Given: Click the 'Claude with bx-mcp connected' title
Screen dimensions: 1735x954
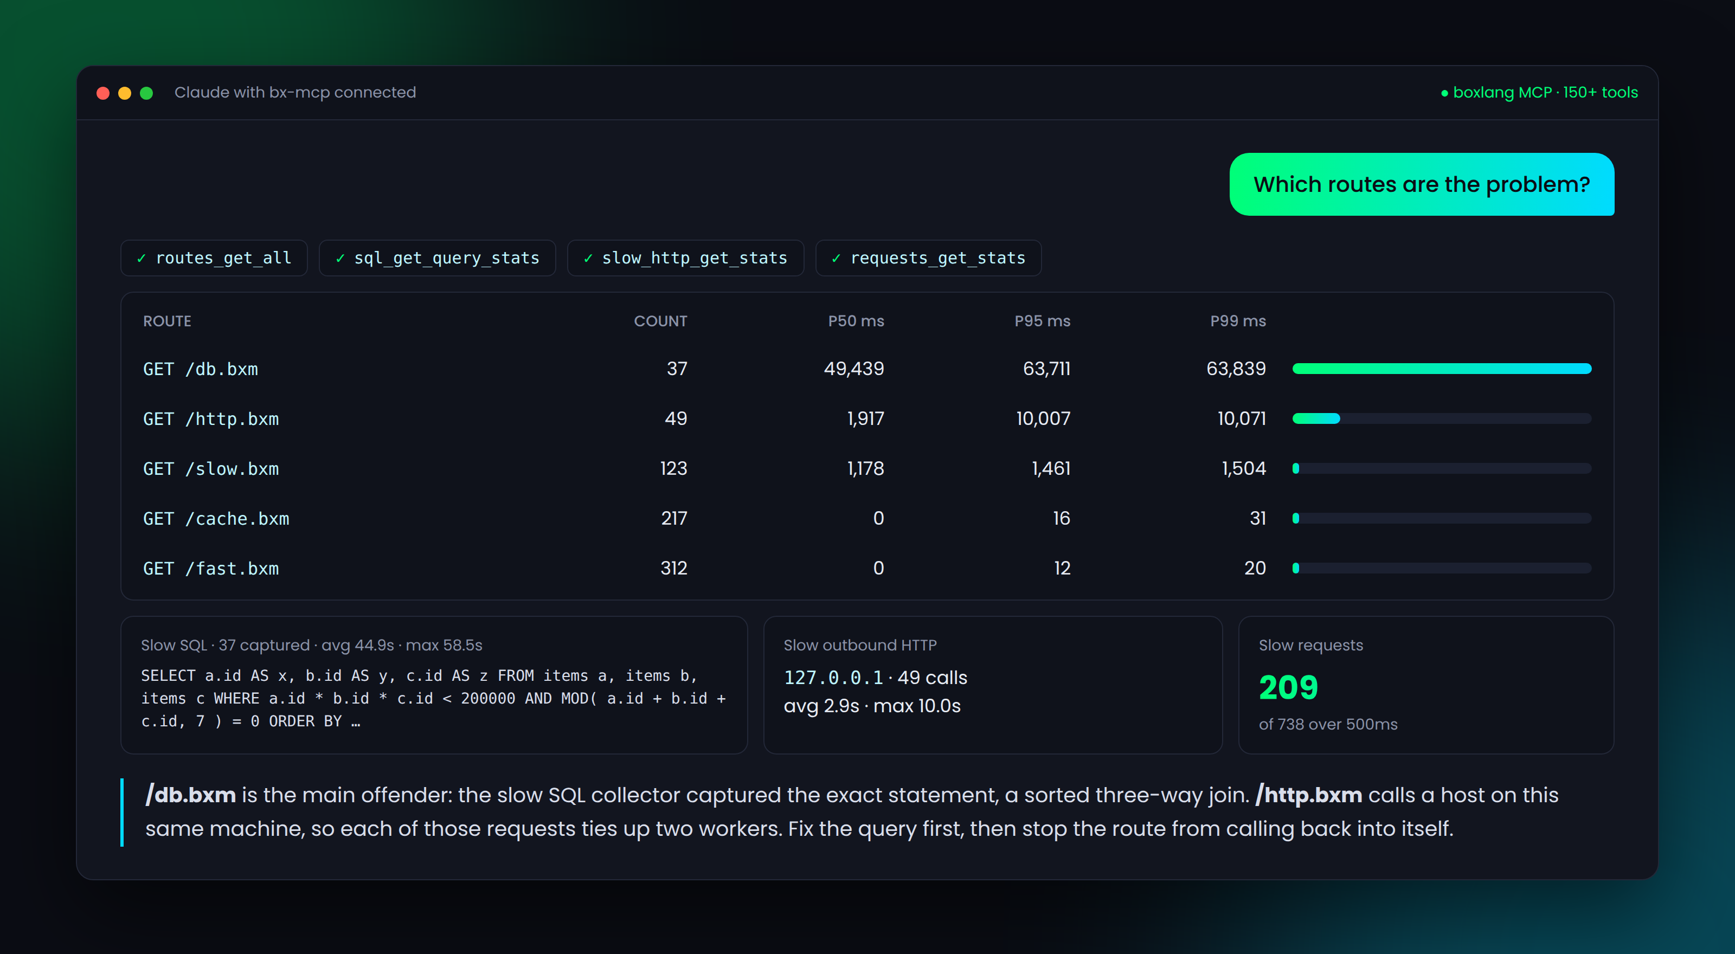Looking at the screenshot, I should click(x=295, y=92).
